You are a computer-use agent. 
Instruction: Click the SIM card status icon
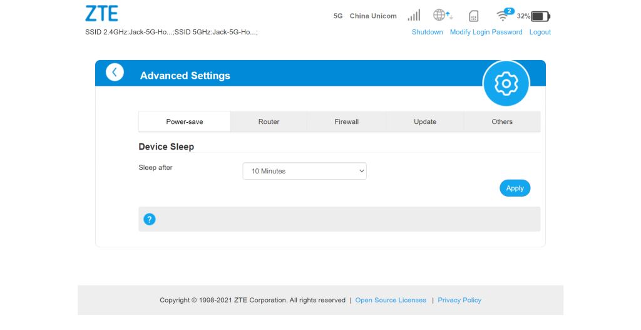tap(474, 16)
